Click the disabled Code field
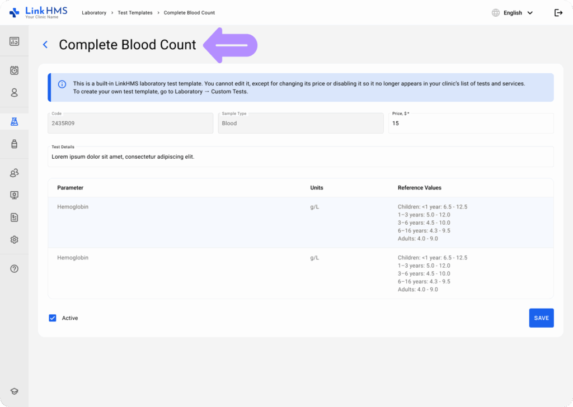 [x=130, y=124]
